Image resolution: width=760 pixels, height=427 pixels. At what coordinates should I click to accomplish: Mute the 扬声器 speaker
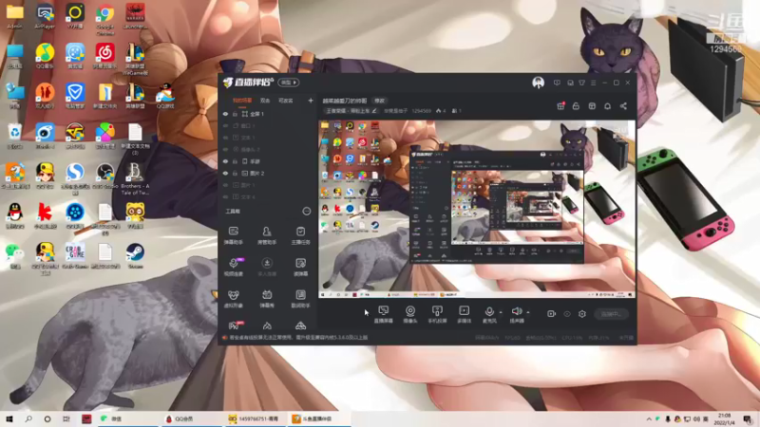pos(517,314)
